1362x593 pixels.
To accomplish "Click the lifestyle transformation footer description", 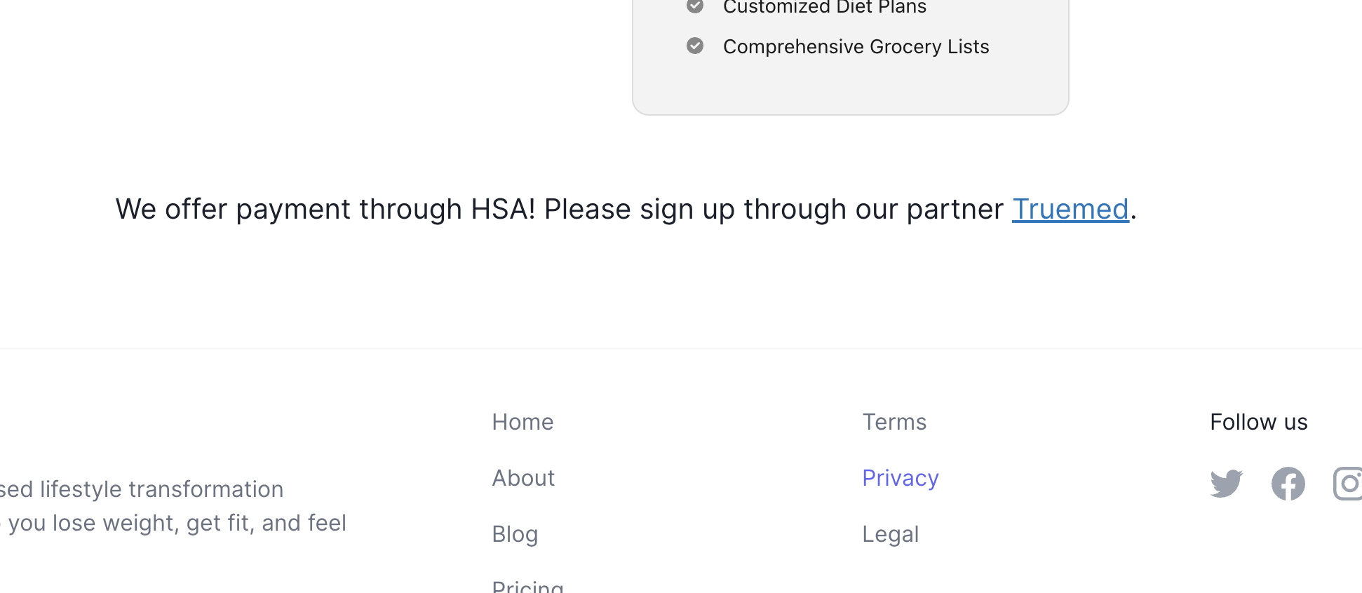I will 142,489.
